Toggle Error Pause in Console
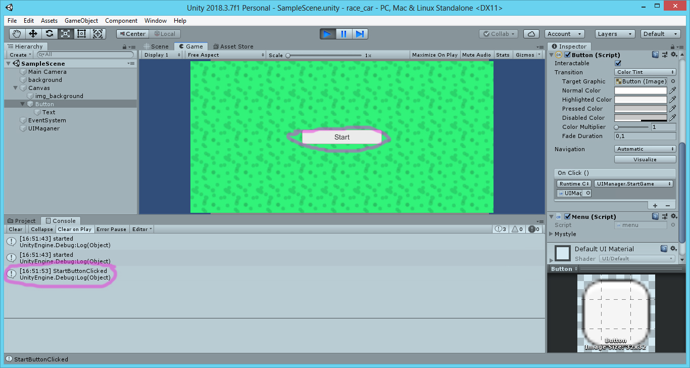 pyautogui.click(x=111, y=229)
